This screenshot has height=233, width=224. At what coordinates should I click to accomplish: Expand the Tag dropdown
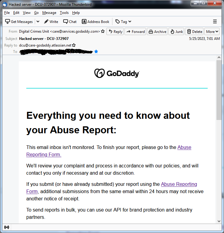click(123, 22)
